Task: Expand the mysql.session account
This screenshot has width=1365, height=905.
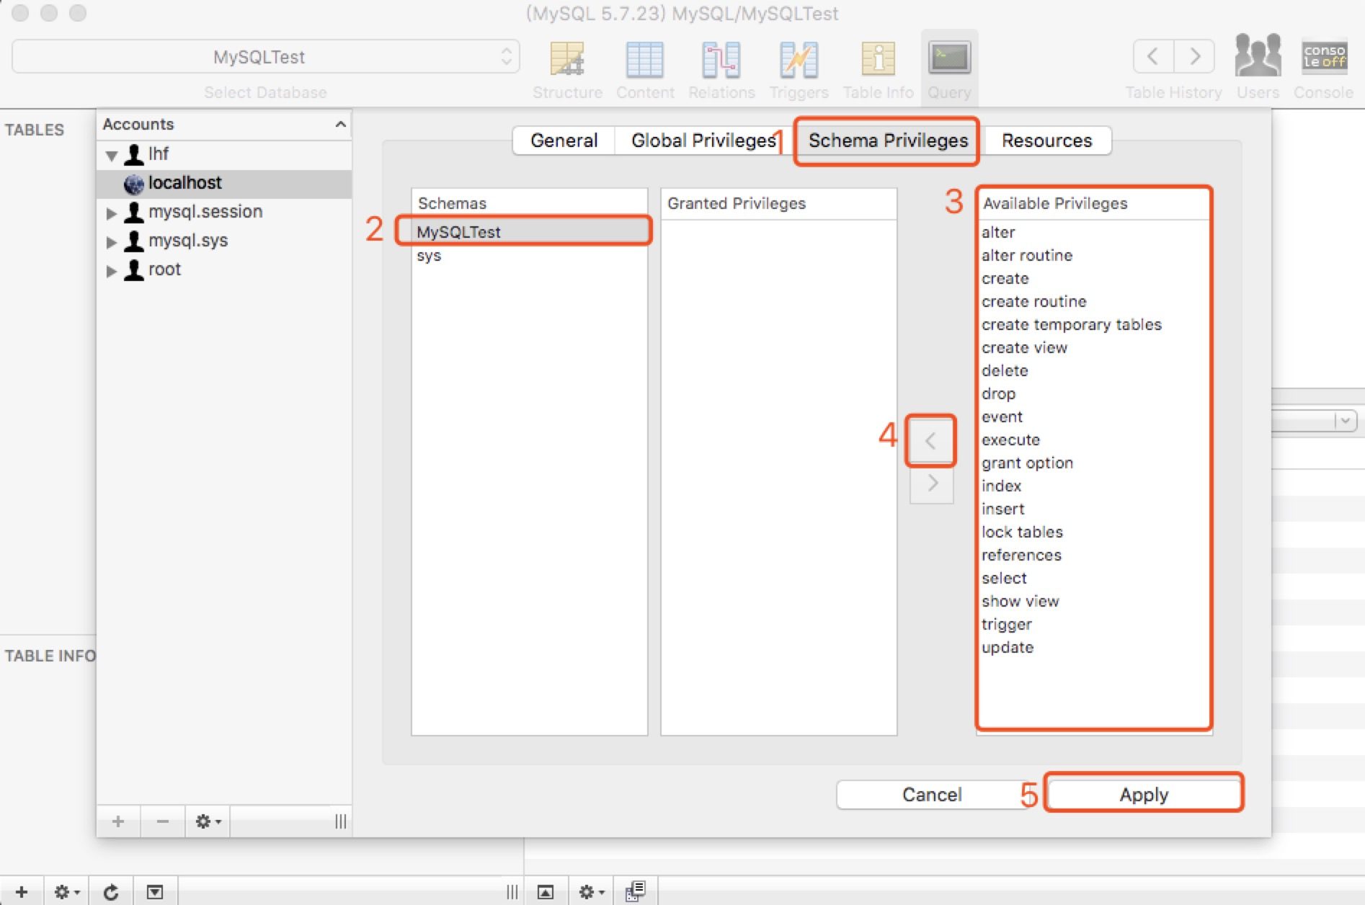Action: tap(112, 213)
